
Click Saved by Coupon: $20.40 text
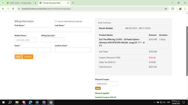105,97
